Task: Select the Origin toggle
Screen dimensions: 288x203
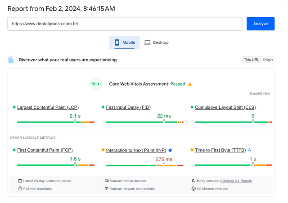Action: tap(268, 60)
